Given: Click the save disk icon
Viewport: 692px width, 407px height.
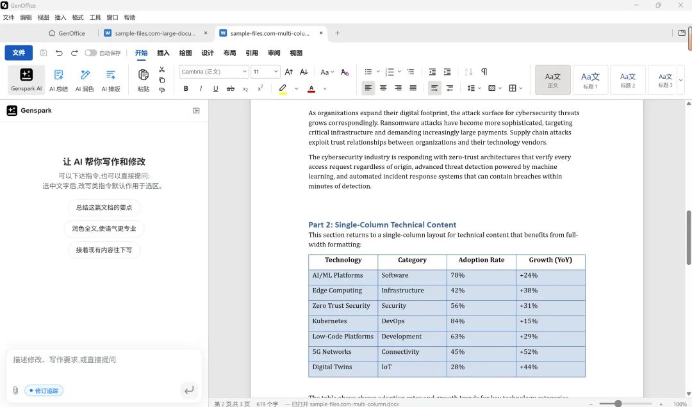Looking at the screenshot, I should [44, 53].
